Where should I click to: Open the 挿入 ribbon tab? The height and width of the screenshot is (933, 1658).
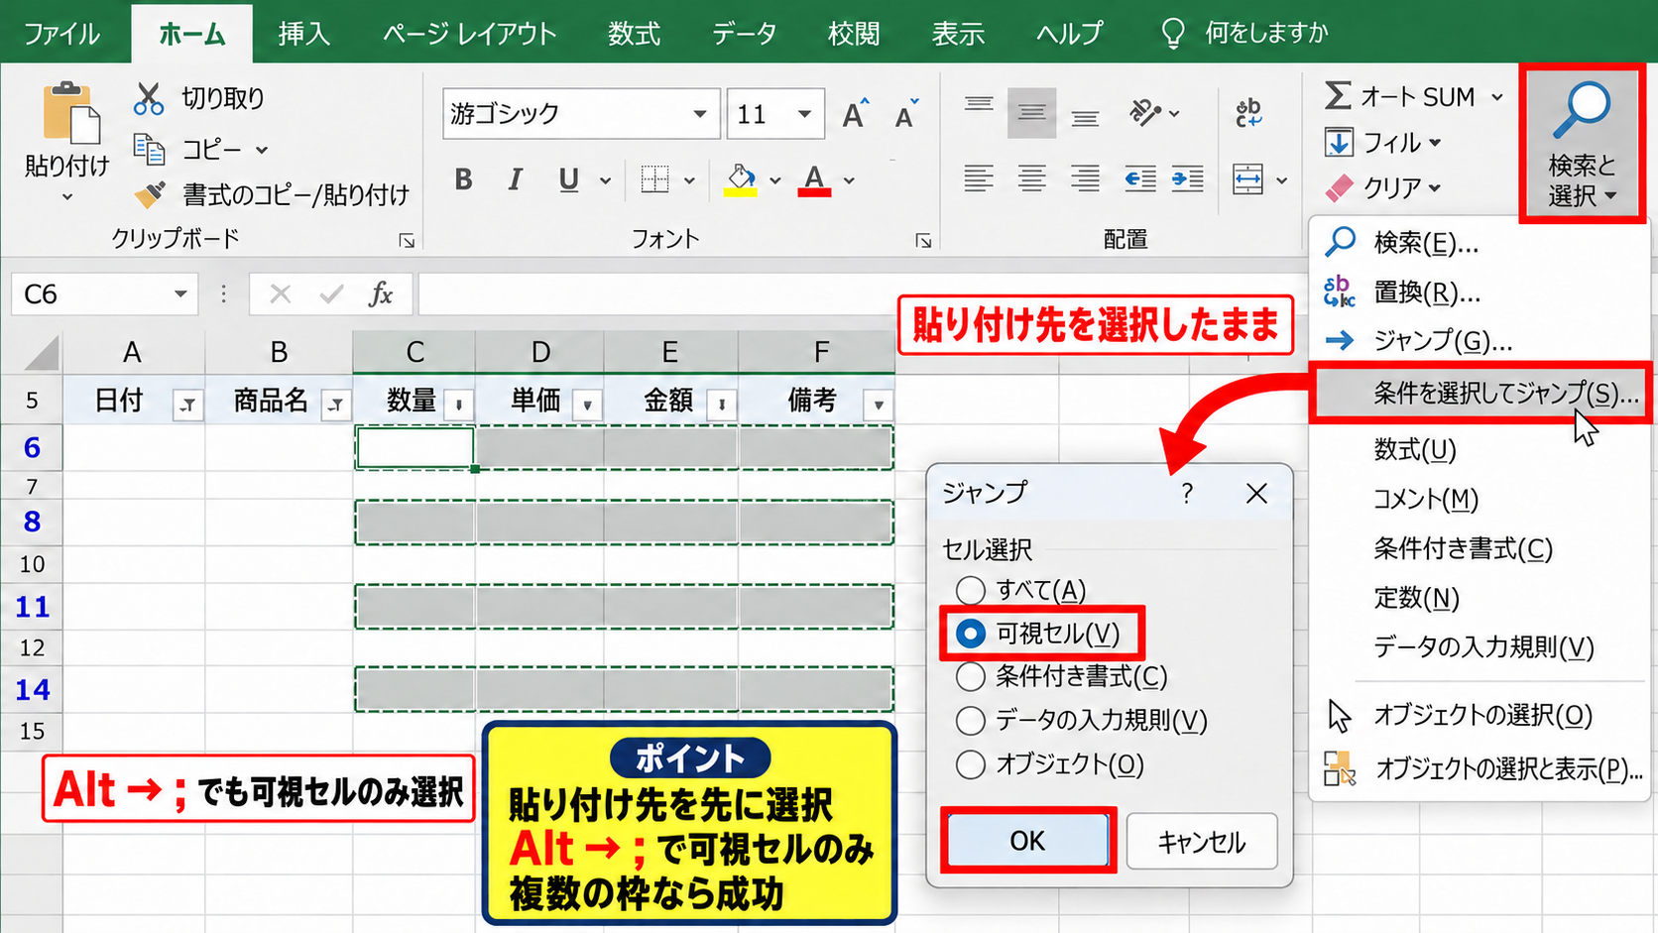click(303, 34)
